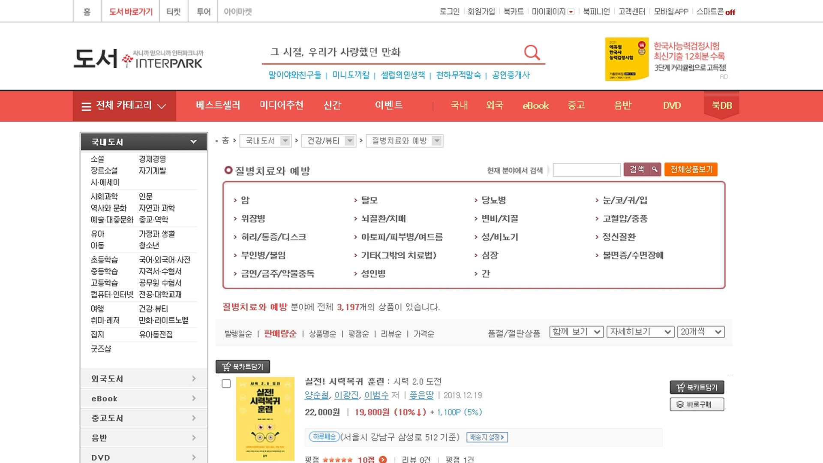The height and width of the screenshot is (463, 823).
Task: Click the 현재 분야에서 검색 input field
Action: click(x=586, y=170)
